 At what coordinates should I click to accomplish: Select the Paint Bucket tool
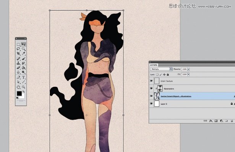(x=23, y=67)
